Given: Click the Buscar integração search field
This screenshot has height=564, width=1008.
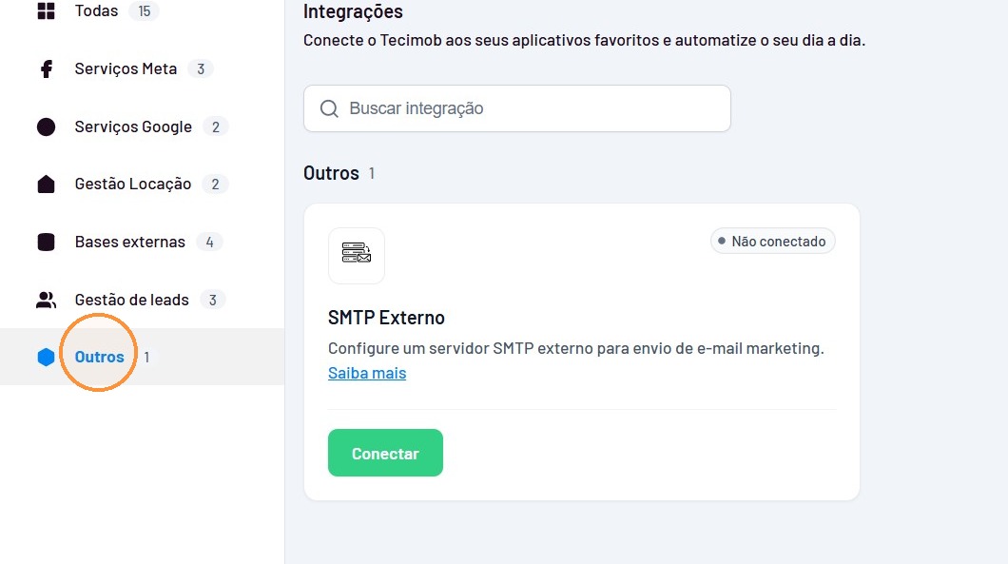Looking at the screenshot, I should [517, 108].
